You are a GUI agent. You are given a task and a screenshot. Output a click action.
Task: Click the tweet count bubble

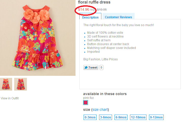[x=101, y=67]
